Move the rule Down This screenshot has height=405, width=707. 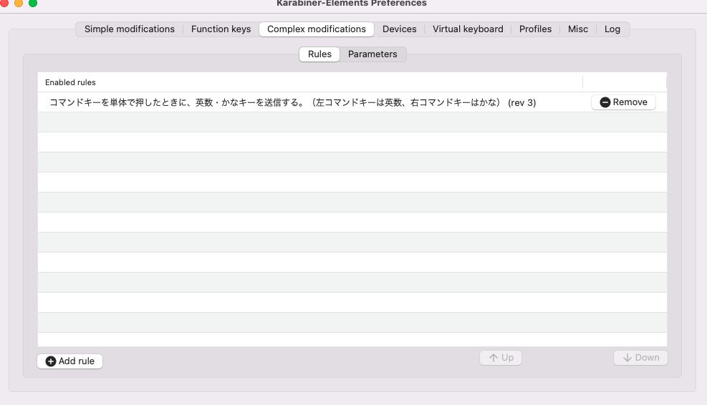coord(640,358)
